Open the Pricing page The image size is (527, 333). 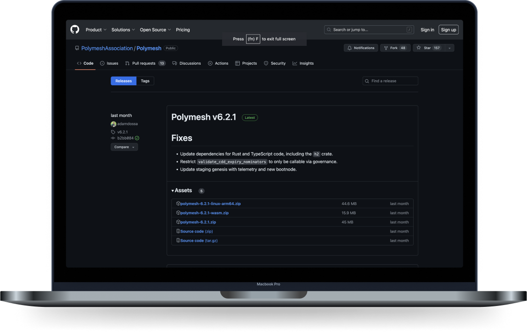(x=183, y=30)
